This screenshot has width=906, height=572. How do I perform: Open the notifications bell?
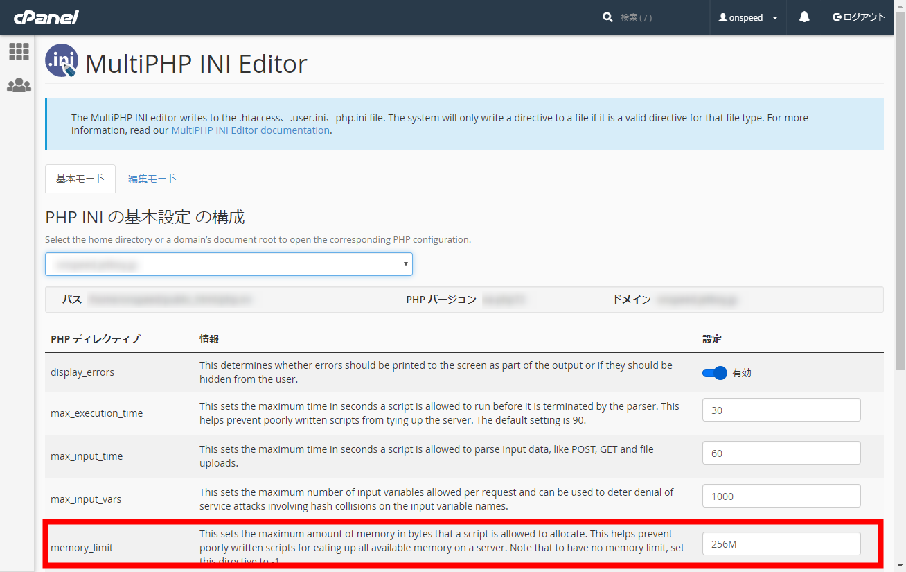[804, 17]
